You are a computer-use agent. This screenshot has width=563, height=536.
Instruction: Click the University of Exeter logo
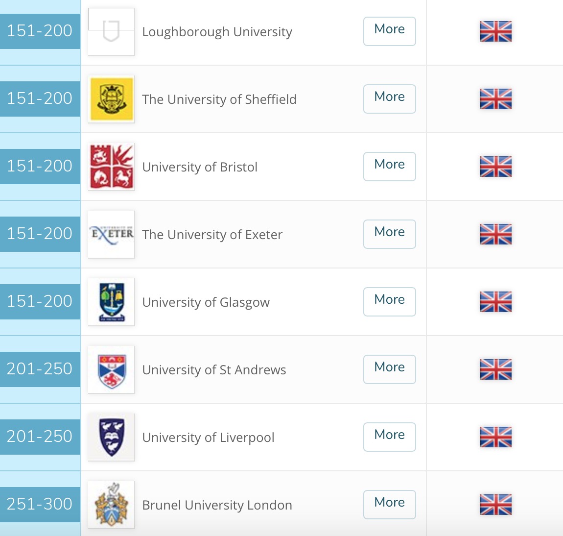pyautogui.click(x=111, y=234)
